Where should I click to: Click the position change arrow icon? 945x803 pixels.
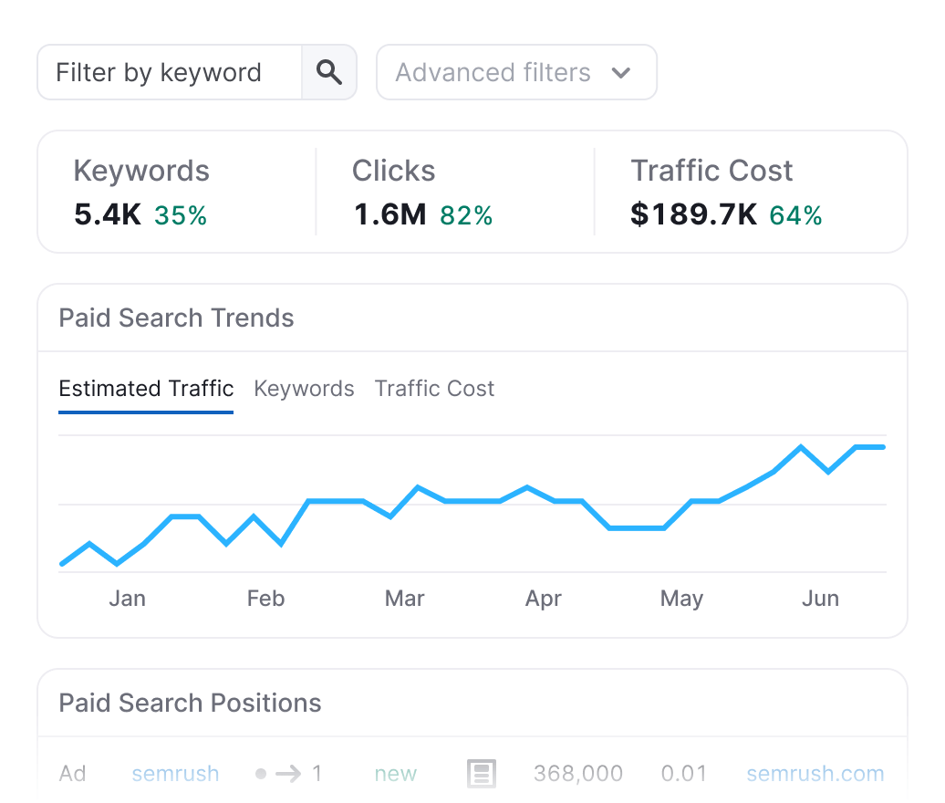click(288, 774)
